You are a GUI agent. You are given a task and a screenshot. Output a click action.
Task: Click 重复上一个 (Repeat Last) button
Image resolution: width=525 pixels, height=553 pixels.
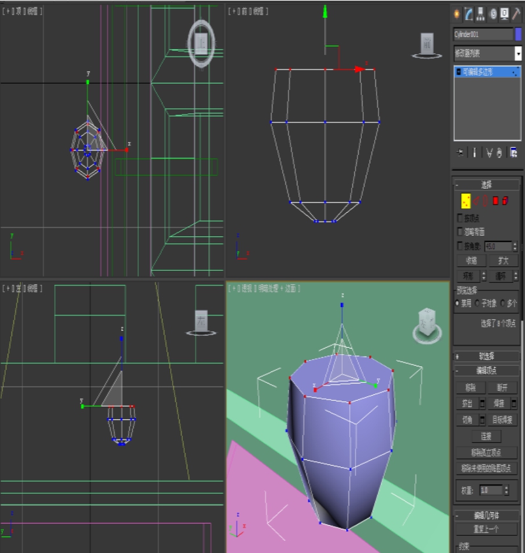point(487,529)
